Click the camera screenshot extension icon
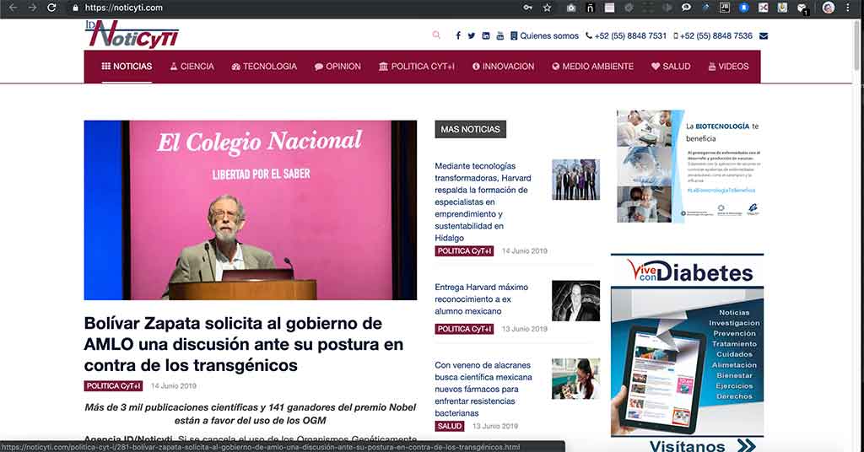Viewport: 864px width, 452px height. coord(571,8)
